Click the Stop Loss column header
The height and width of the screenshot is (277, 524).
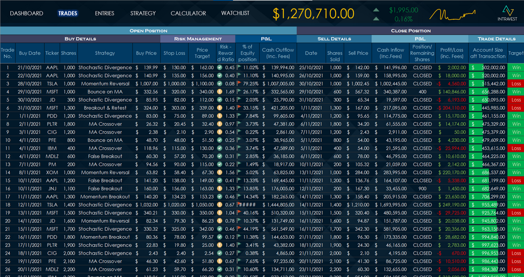click(x=174, y=53)
